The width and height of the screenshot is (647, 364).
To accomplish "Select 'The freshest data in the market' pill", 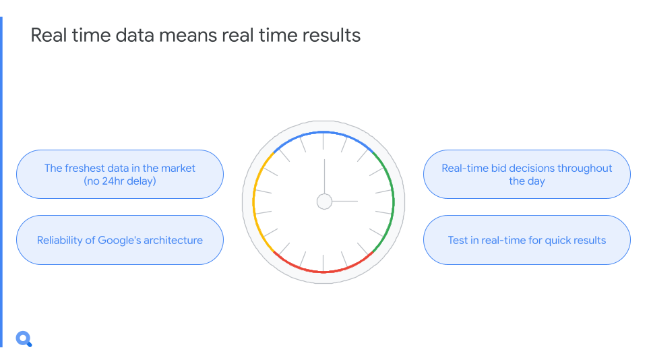I will coord(120,174).
